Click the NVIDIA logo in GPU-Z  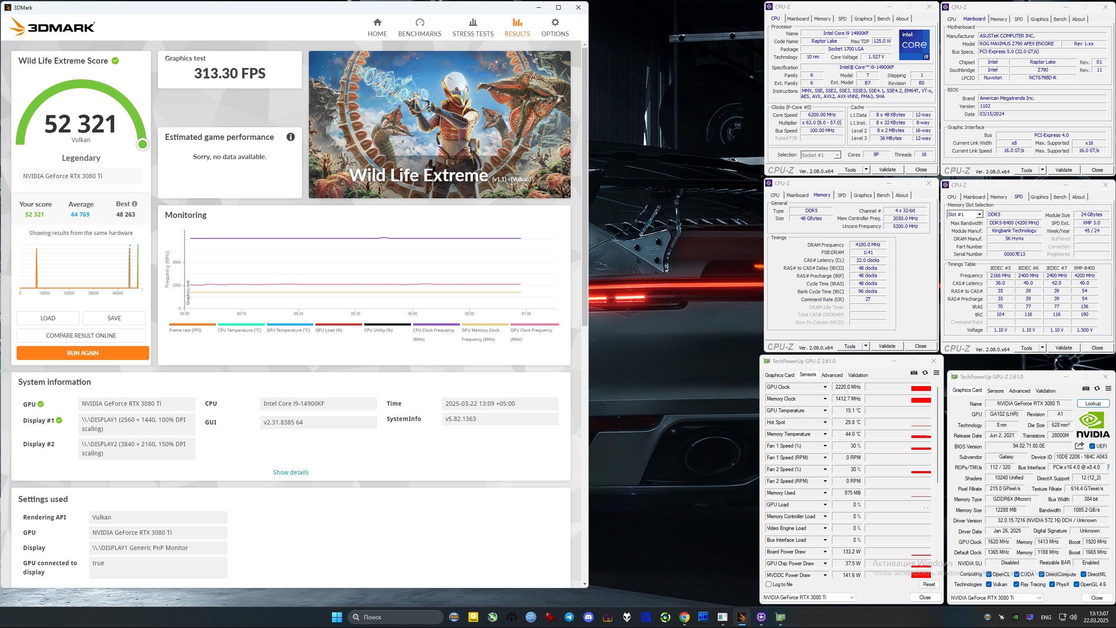point(1093,425)
